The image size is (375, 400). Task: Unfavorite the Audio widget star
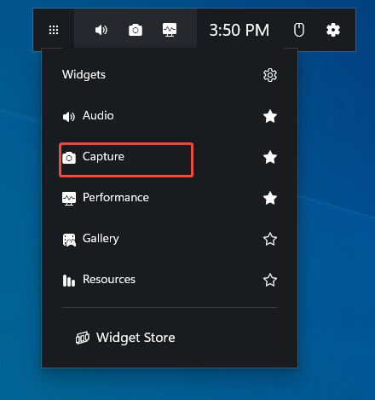pos(270,116)
